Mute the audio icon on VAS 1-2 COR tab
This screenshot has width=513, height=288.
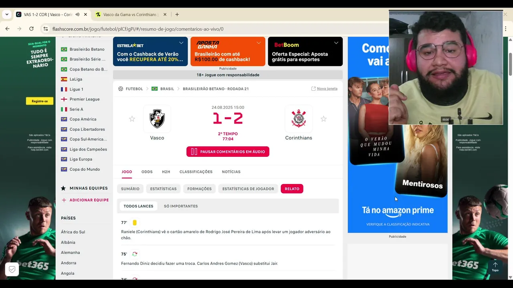coord(77,14)
